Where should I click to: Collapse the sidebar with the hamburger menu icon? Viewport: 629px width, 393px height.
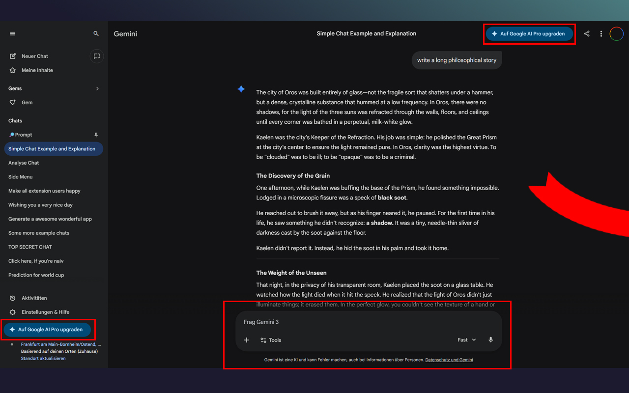[13, 34]
